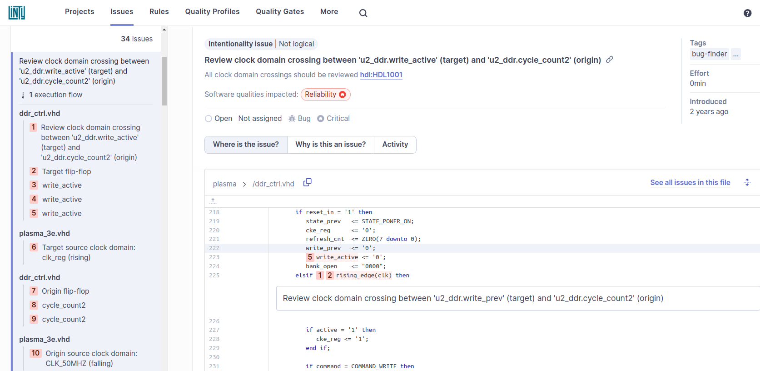Screen dimensions: 760x371
Task: Switch to Where is the issue tab
Action: pyautogui.click(x=246, y=145)
